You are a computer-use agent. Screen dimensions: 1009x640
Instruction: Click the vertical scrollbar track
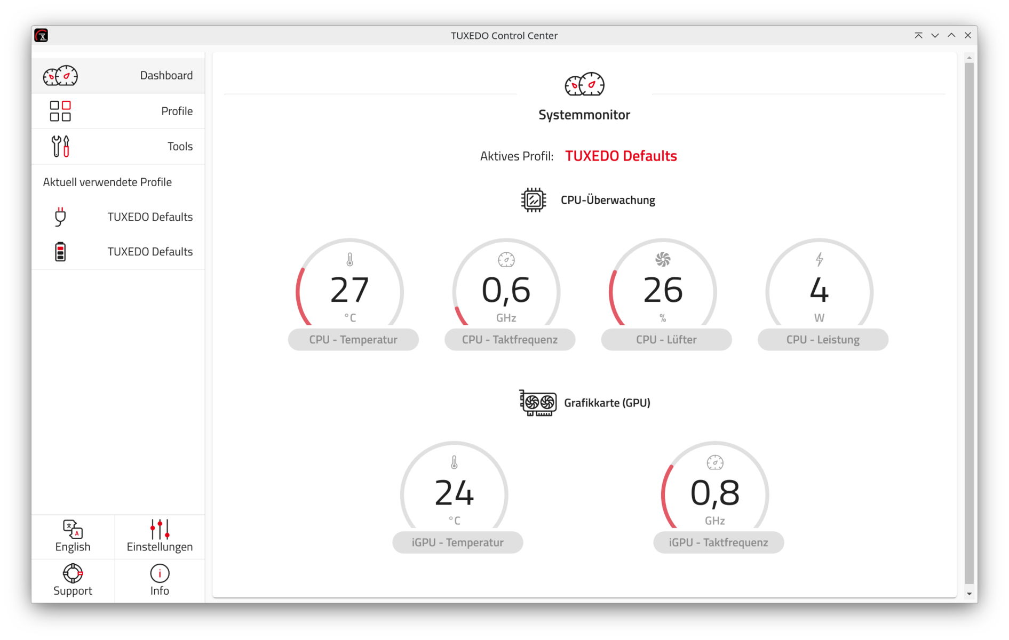tap(969, 320)
